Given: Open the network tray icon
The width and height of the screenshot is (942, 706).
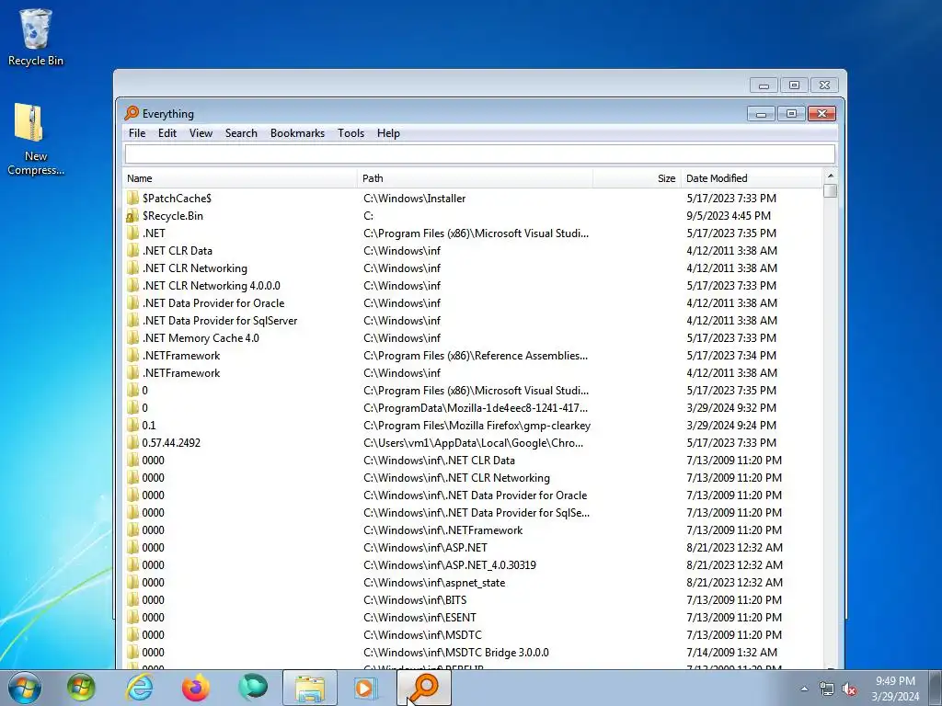Looking at the screenshot, I should [x=827, y=689].
